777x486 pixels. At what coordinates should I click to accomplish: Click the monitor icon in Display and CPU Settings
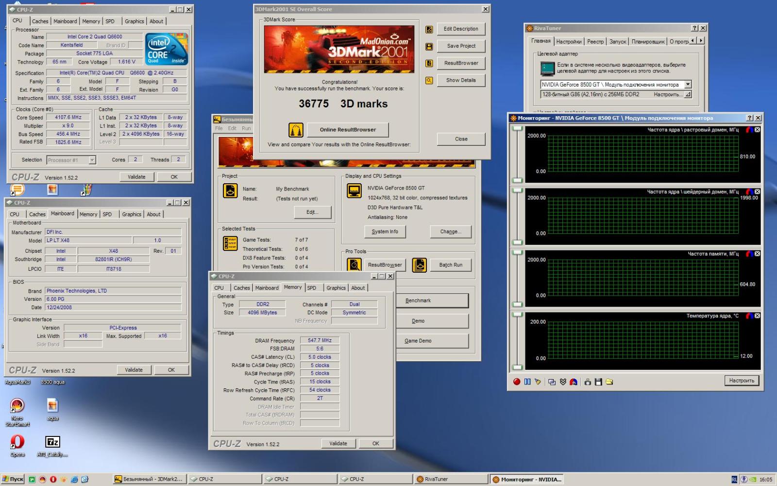355,191
